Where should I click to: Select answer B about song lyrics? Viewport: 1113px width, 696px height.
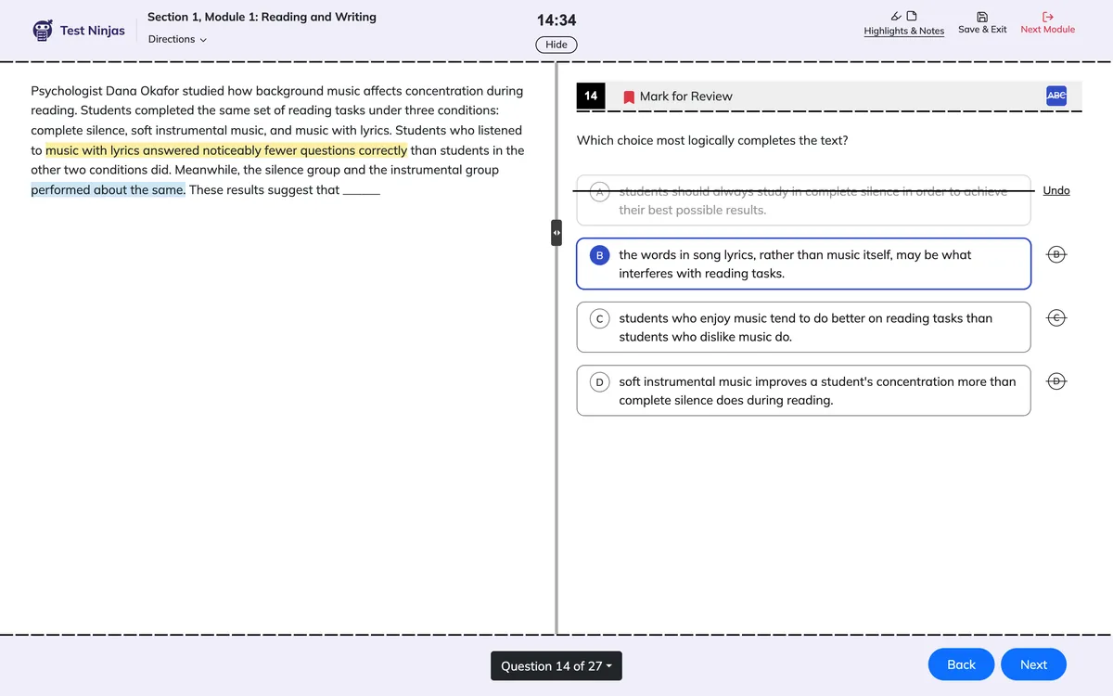point(803,264)
